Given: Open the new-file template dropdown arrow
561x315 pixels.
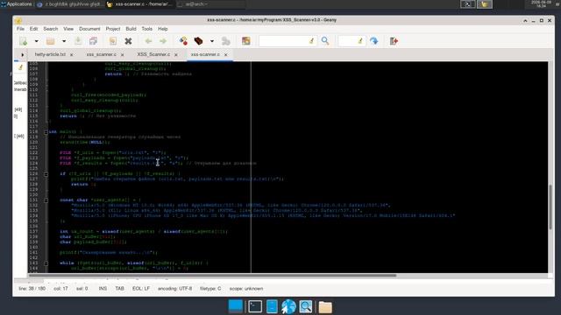Looking at the screenshot, I should tap(36, 41).
